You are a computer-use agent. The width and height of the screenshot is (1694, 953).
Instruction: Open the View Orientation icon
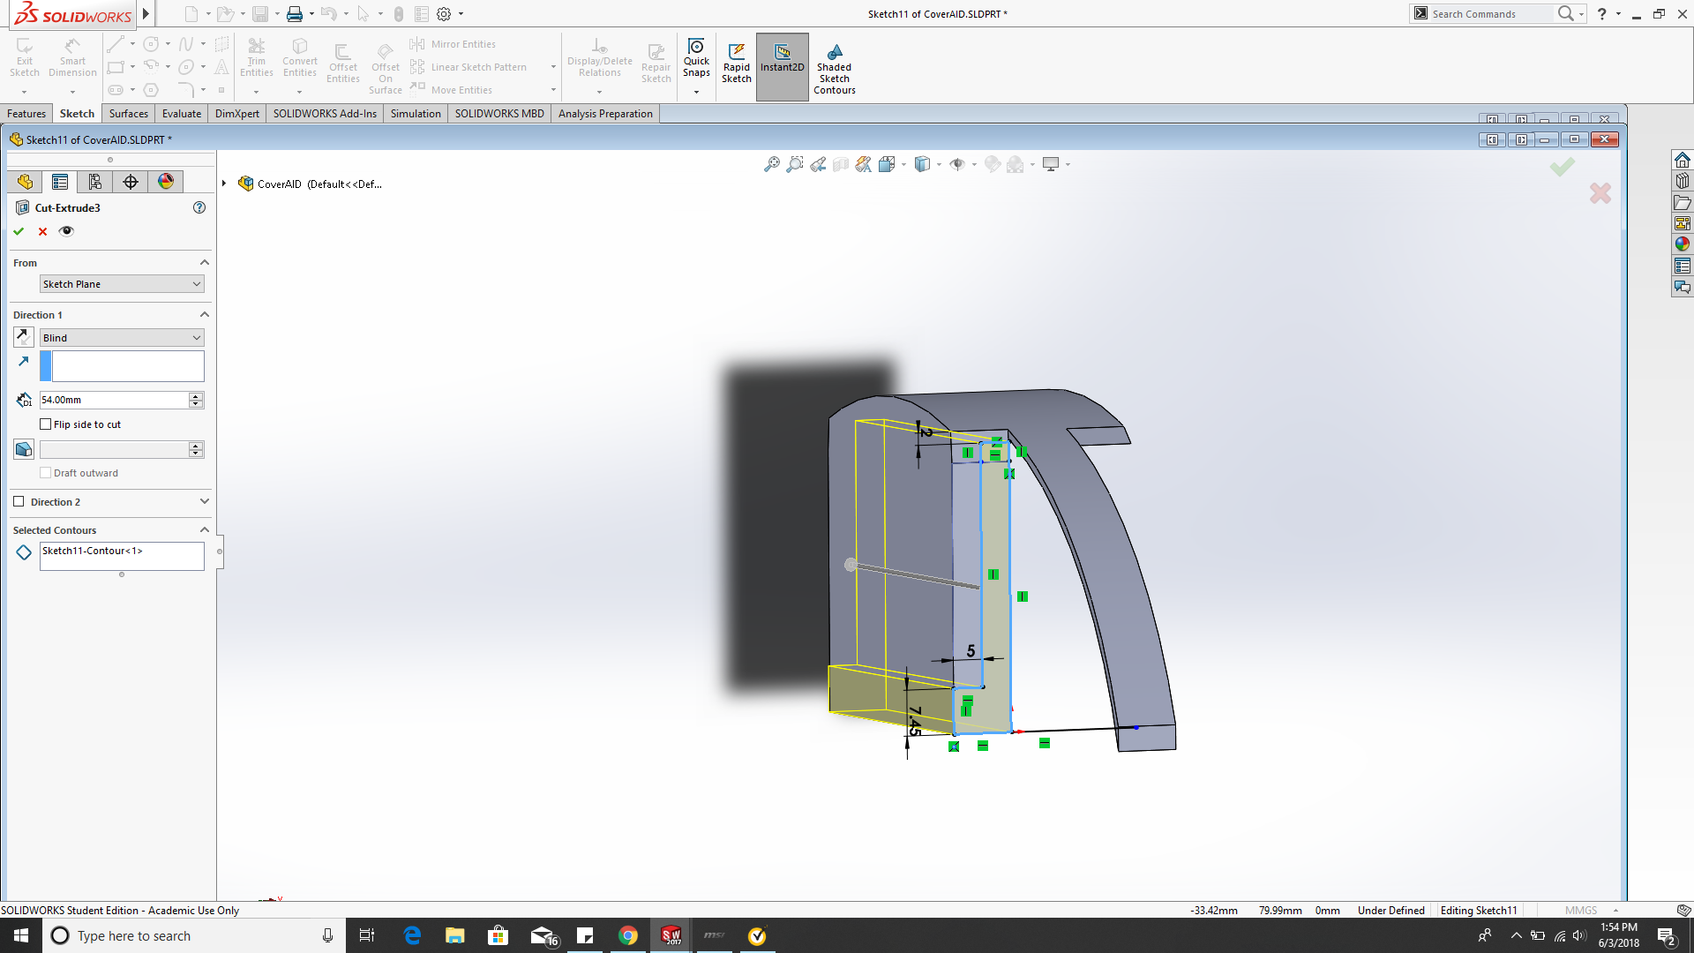[887, 164]
